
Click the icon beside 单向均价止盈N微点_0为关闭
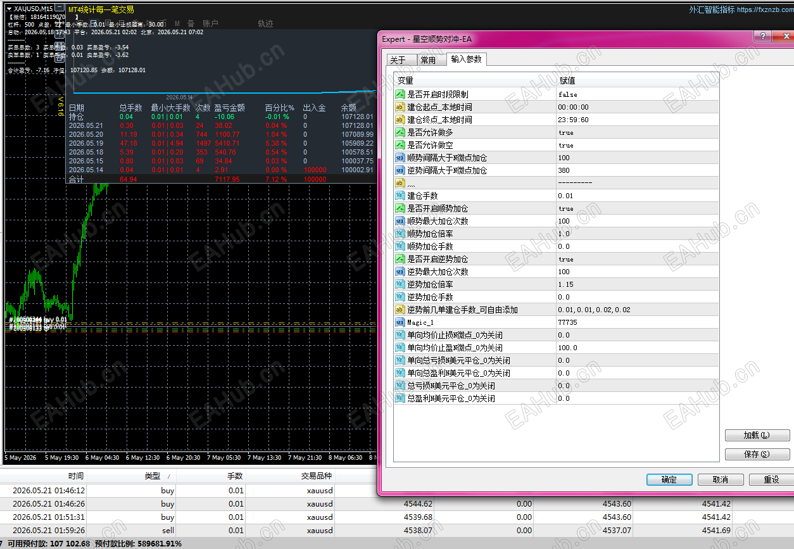click(x=400, y=348)
